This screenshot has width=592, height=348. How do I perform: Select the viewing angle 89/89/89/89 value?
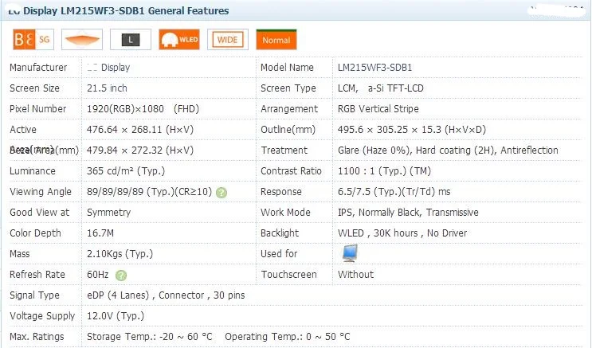pos(149,192)
